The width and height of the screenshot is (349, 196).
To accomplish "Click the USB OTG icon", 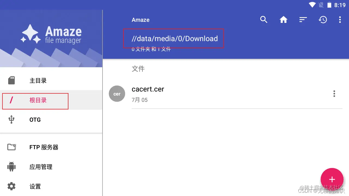I will pos(11,120).
